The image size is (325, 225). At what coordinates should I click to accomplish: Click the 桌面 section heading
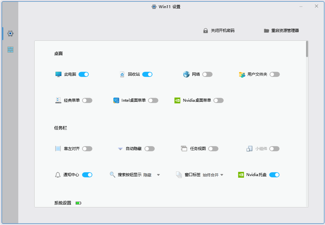58,53
